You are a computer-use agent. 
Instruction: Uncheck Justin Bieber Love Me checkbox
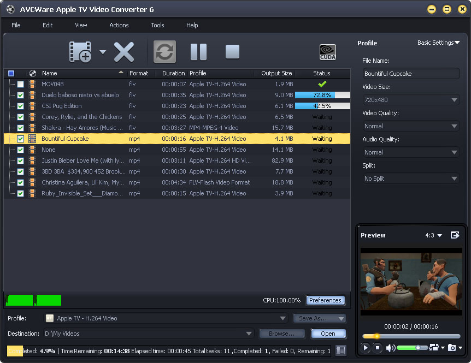[x=20, y=161]
